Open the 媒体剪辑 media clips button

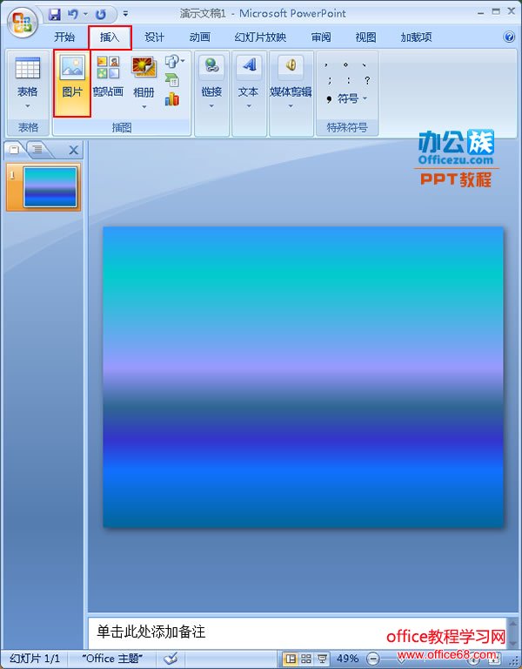(291, 77)
